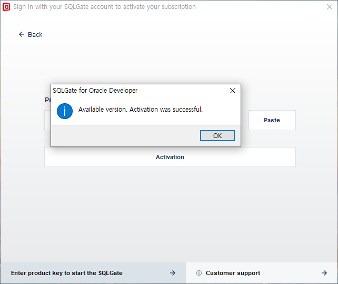Screen dimensions: 338x284
Task: Click the 'Activation was successful' message text
Action: coord(141,110)
